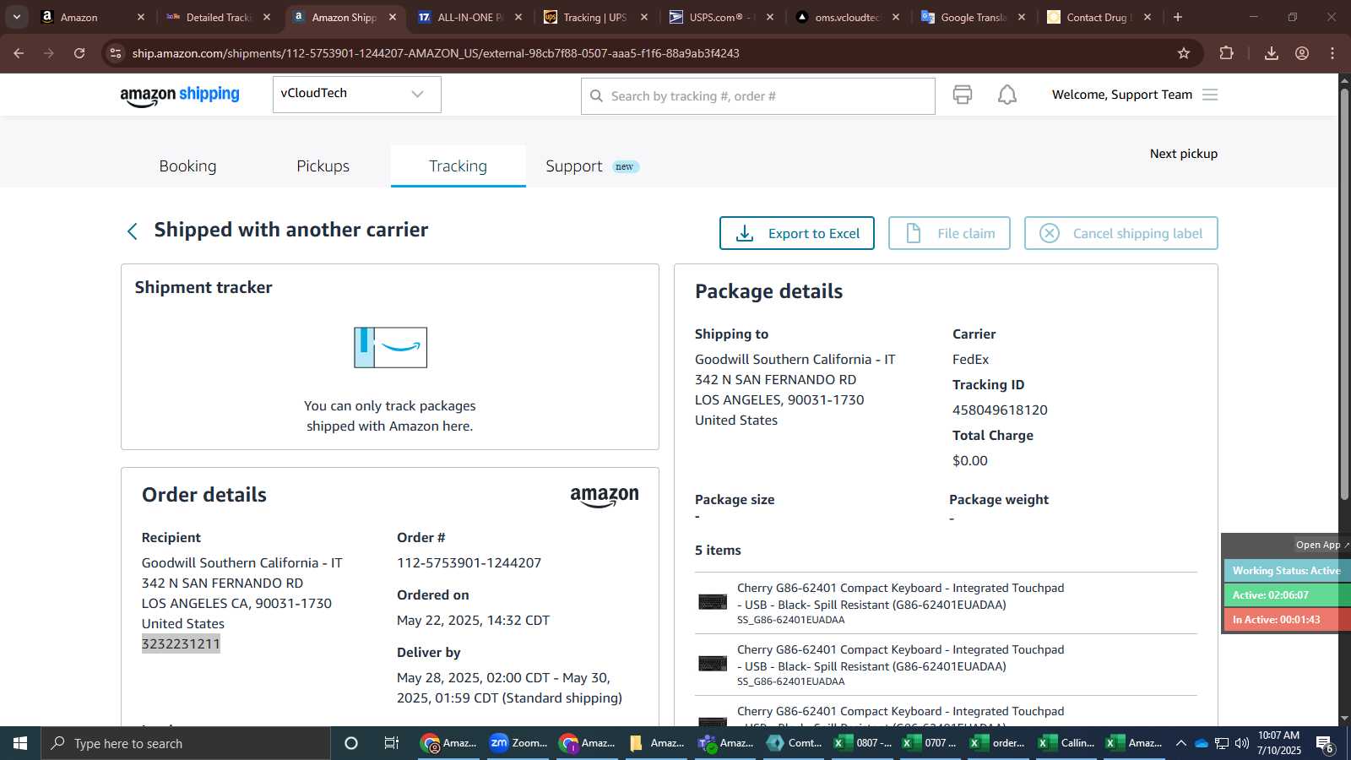Click FedEx carrier name
Screen dimensions: 1351x760
[970, 360]
